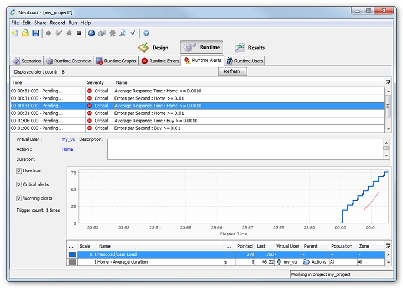Toggle the Critical alerts checkbox
403x288 pixels.
pos(19,185)
